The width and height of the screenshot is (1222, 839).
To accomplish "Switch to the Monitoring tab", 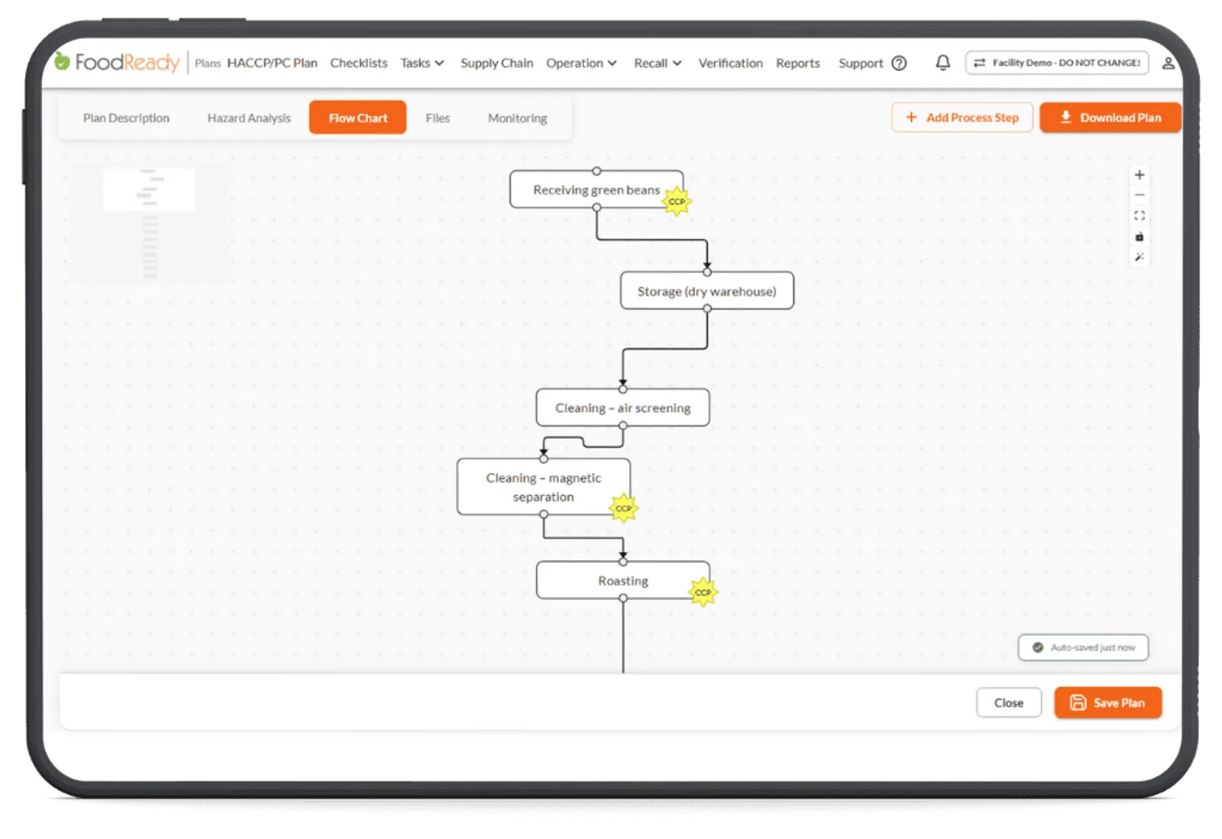I will click(x=517, y=118).
